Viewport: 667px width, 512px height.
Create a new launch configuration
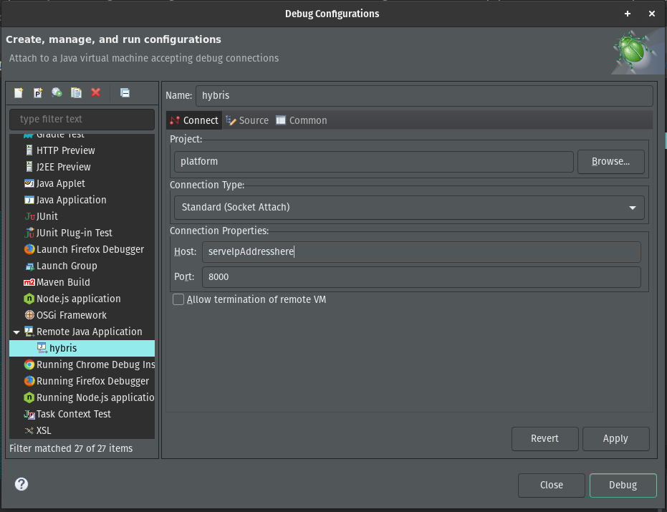(17, 92)
